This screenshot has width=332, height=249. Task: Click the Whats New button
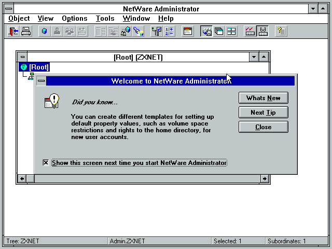tap(264, 98)
